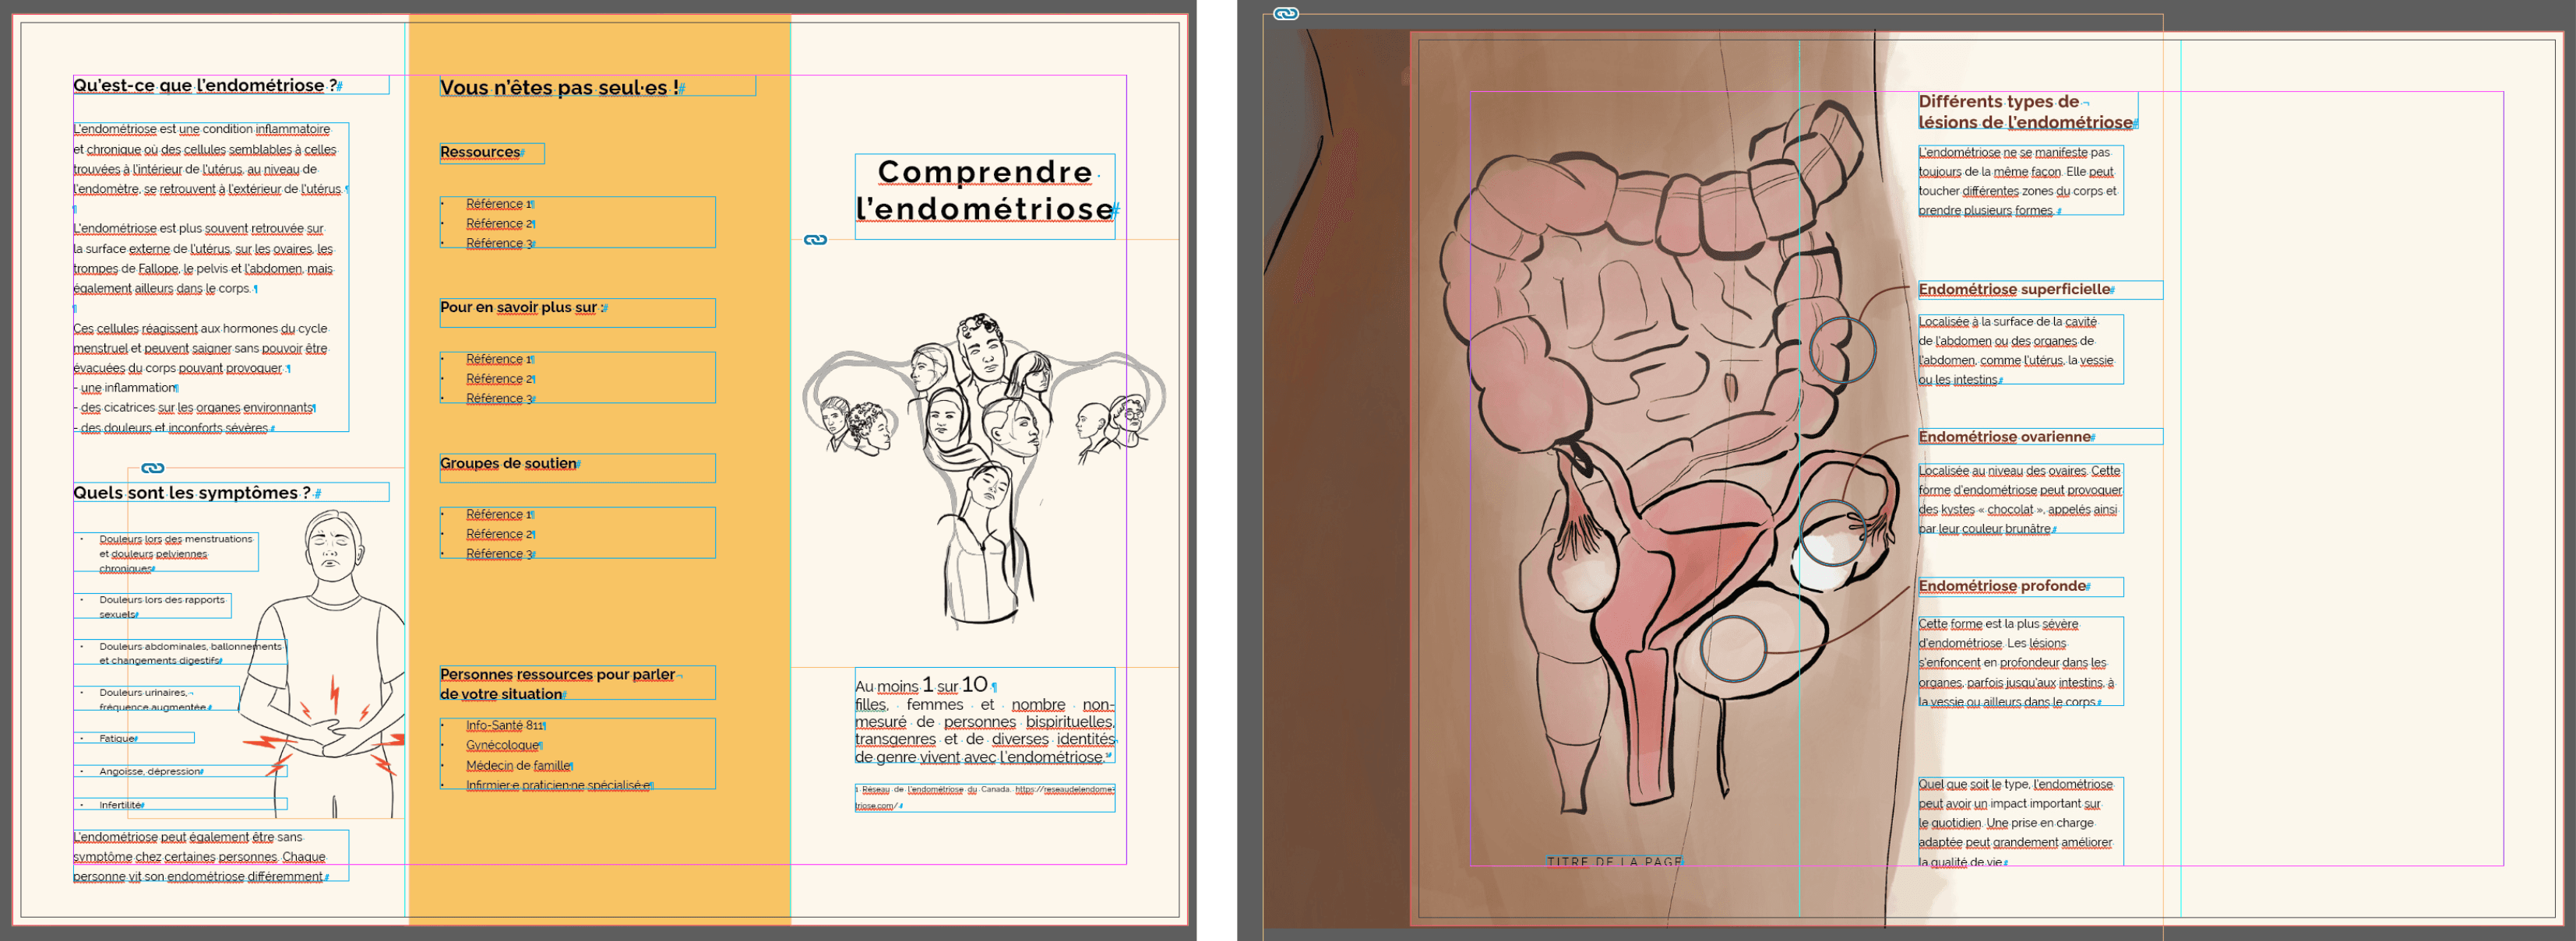Click link badge above symptoms illustration
Screen dimensions: 2576x941
click(x=153, y=469)
